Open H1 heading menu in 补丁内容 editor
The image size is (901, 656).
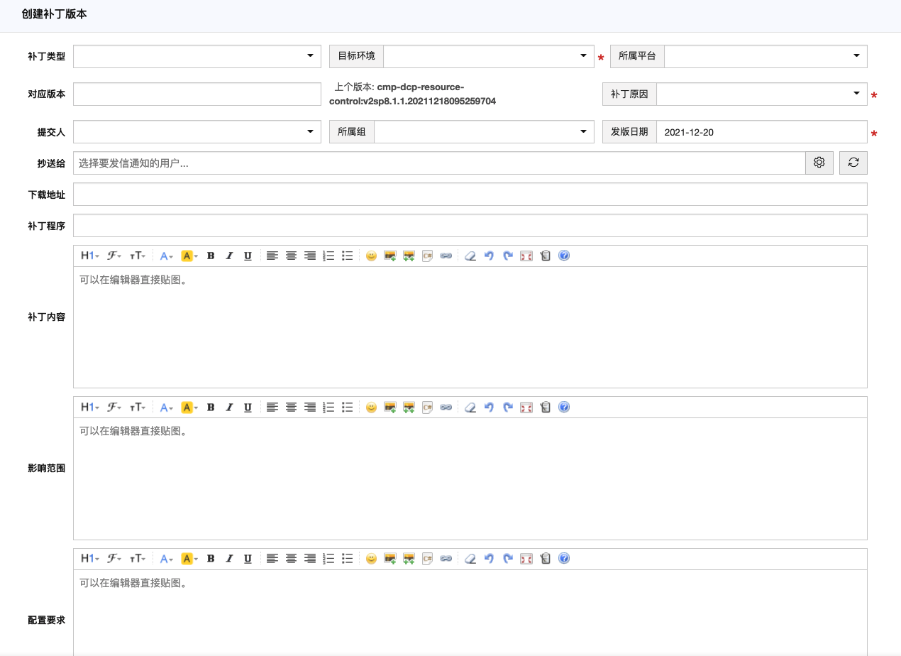89,256
